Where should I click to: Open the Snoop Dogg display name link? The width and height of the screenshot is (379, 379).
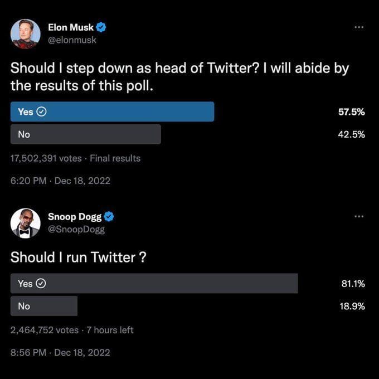(78, 217)
